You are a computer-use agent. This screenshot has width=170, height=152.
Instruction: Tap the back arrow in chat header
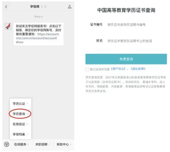point(6,7)
